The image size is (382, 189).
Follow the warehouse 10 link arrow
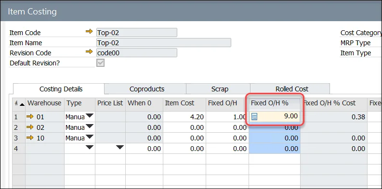point(30,138)
